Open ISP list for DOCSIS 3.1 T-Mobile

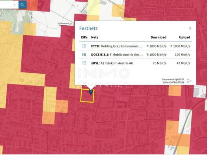pos(84,55)
